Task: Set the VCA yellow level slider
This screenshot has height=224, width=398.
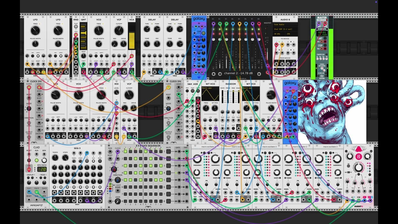Action: pos(132,40)
